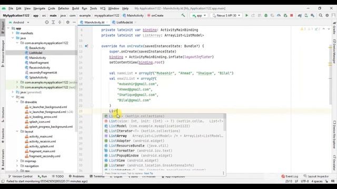The image size is (337, 189).
Task: Open Resource Manager side panel
Action: (x=3, y=54)
